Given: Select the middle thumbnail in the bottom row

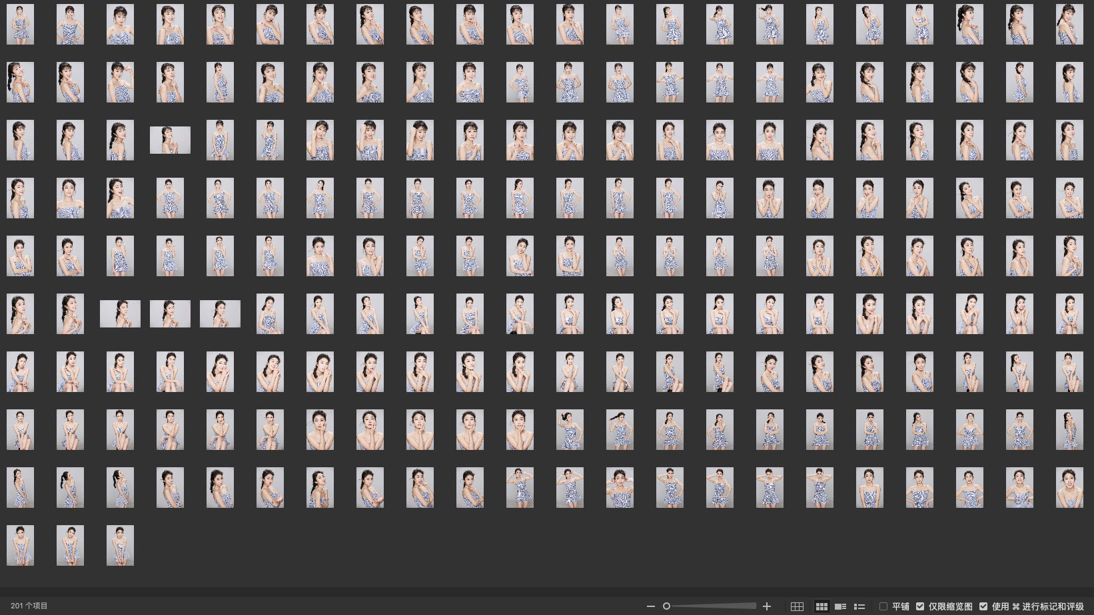Looking at the screenshot, I should 70,545.
